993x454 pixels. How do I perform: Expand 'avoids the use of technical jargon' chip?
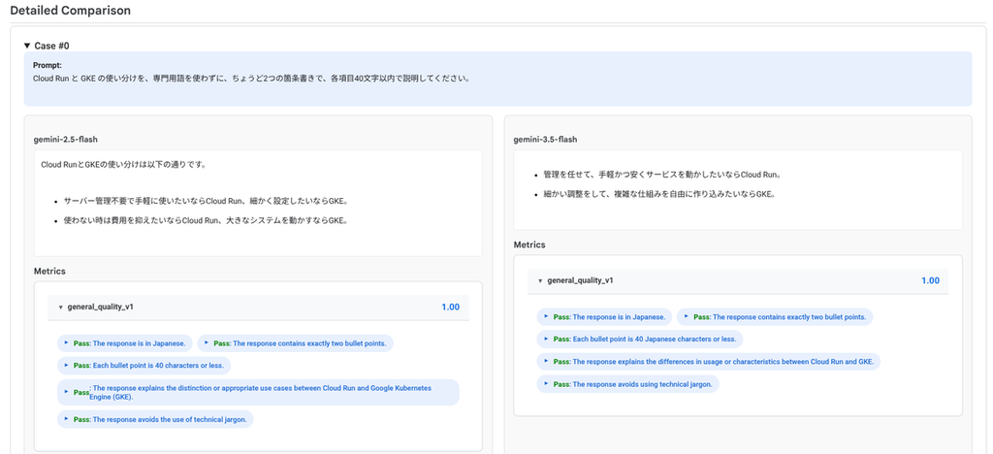155,419
